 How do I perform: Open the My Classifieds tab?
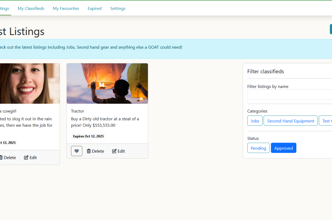point(31,8)
